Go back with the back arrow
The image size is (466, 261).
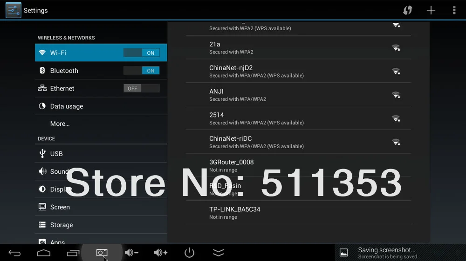coord(14,253)
